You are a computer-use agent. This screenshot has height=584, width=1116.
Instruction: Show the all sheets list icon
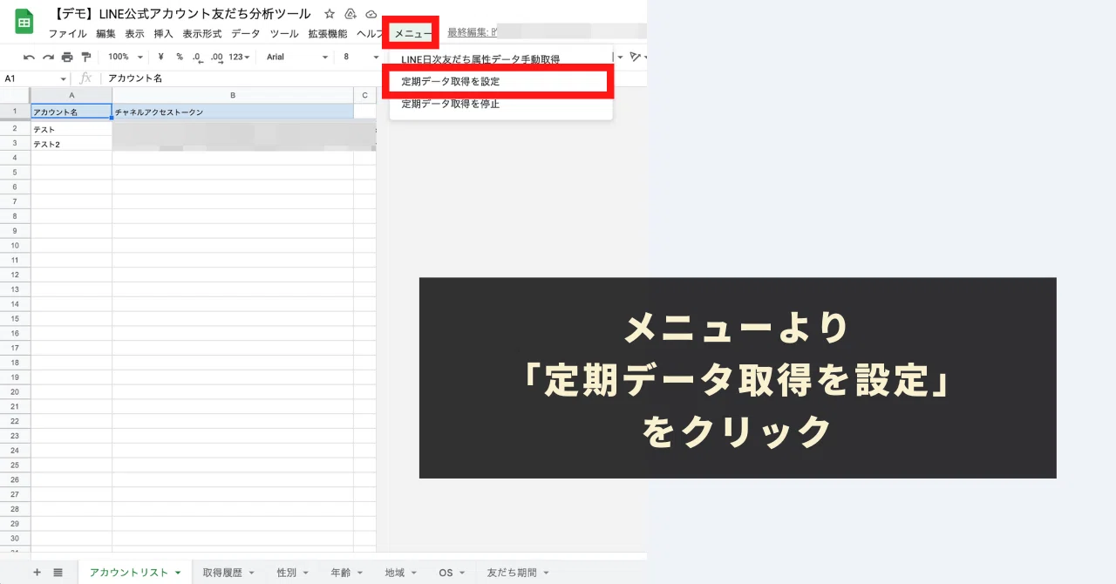tap(58, 572)
